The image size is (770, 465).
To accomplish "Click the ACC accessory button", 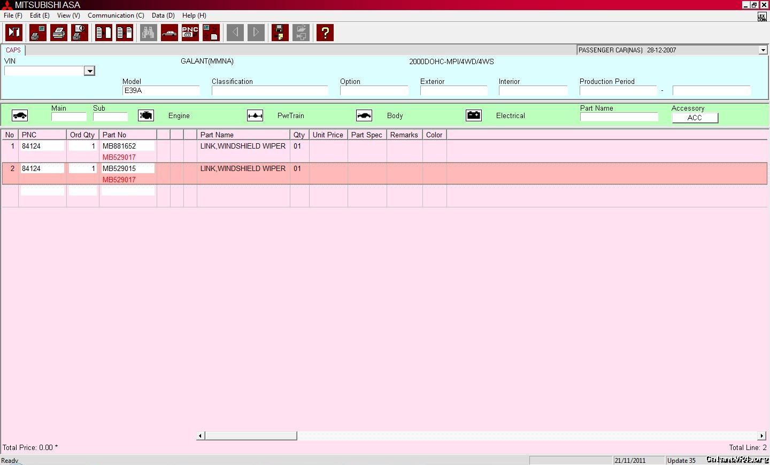I will [695, 118].
